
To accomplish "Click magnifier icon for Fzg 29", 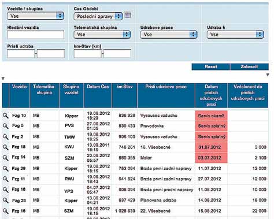I will pos(5,168).
